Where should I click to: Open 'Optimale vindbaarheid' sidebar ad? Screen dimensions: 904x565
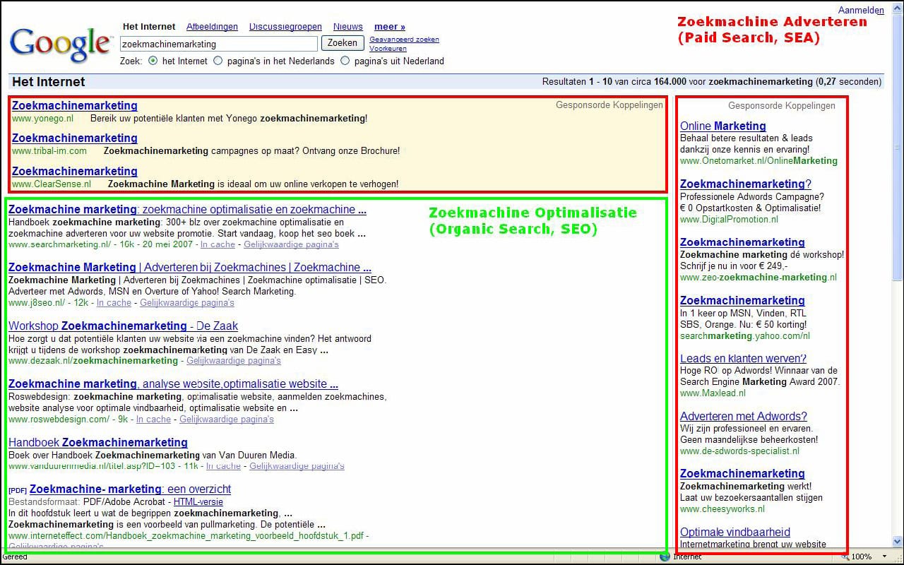734,532
